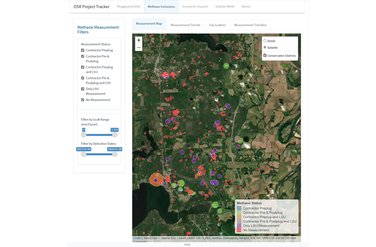The height and width of the screenshot is (247, 376).
Task: Navigate to the Orphan Wells page
Action: coord(224,7)
